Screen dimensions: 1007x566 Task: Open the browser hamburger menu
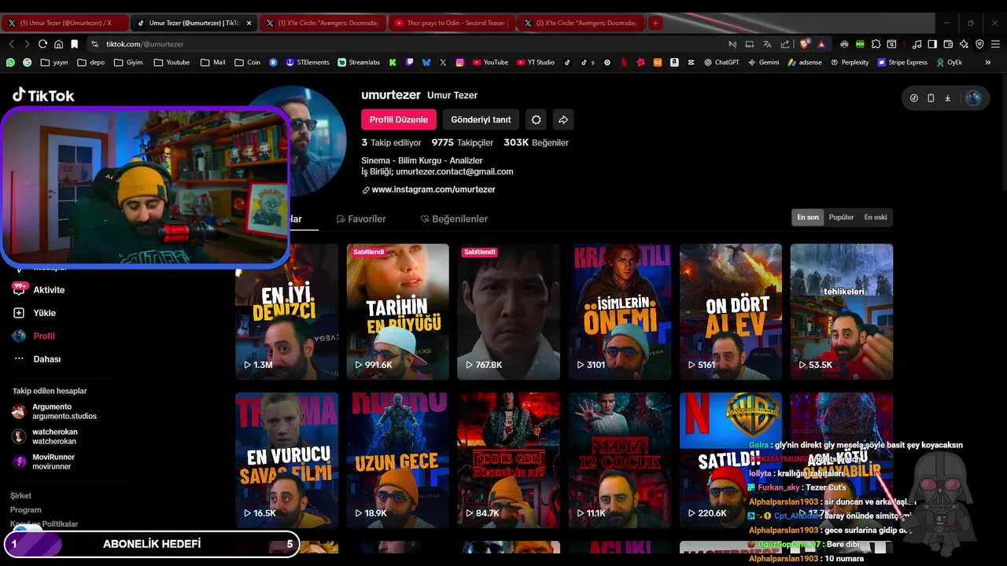click(x=995, y=44)
